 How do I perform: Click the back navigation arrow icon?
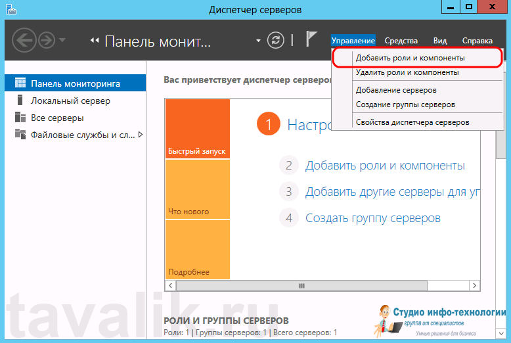point(24,41)
